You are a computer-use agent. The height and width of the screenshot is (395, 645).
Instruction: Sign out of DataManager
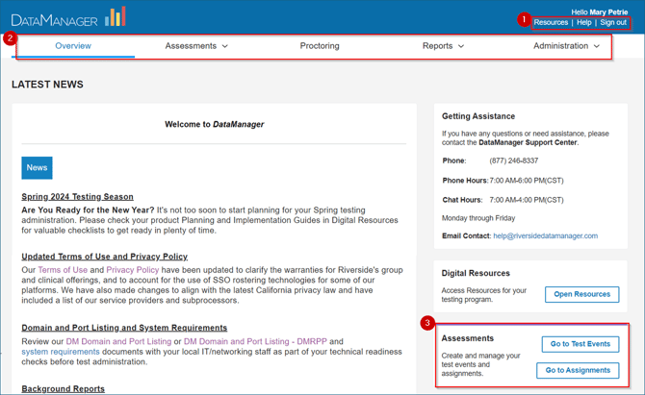(x=613, y=22)
